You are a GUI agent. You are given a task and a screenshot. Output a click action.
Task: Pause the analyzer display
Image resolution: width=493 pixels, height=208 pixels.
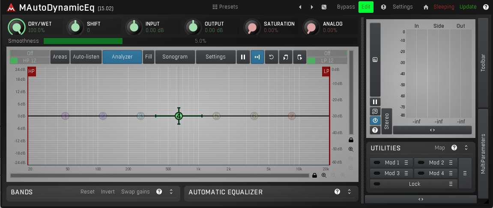click(x=243, y=57)
